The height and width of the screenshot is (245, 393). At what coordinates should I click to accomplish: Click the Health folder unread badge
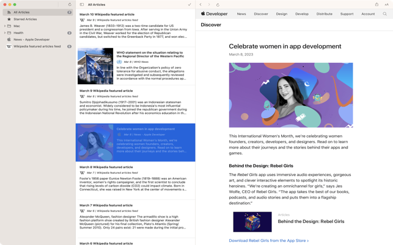(x=70, y=33)
